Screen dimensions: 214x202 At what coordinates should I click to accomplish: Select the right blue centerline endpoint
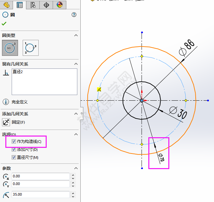[x=208, y=101]
